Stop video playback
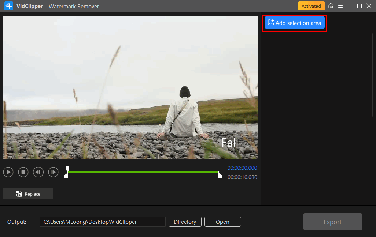The width and height of the screenshot is (376, 237). coord(23,172)
